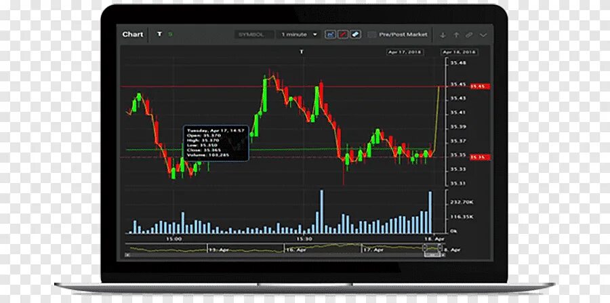Select the T ticker label in header
The height and width of the screenshot is (303, 610).
159,34
